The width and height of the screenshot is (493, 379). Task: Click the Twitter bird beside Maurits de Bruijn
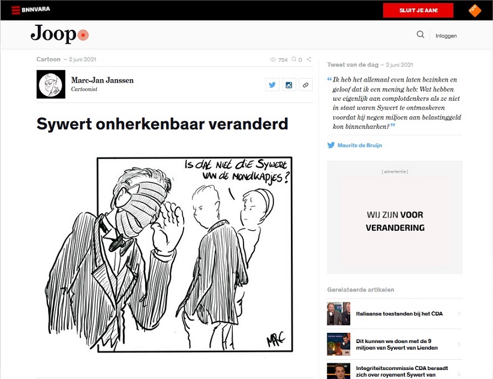[x=331, y=145]
